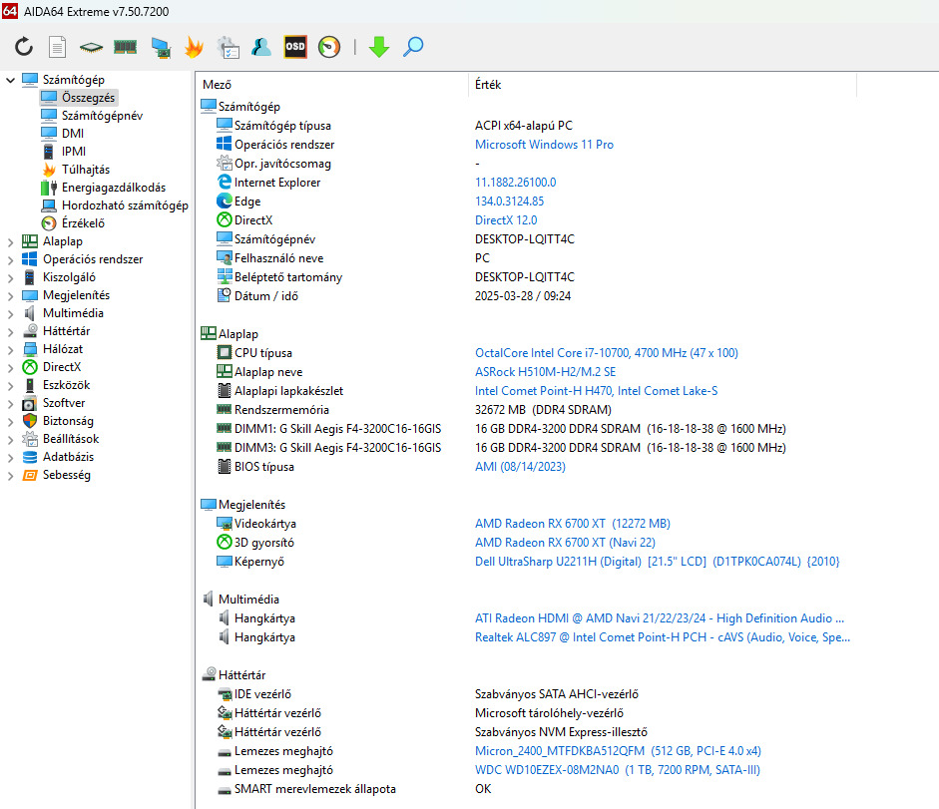
Task: Expand the Háttértár tree node
Action: (x=10, y=332)
